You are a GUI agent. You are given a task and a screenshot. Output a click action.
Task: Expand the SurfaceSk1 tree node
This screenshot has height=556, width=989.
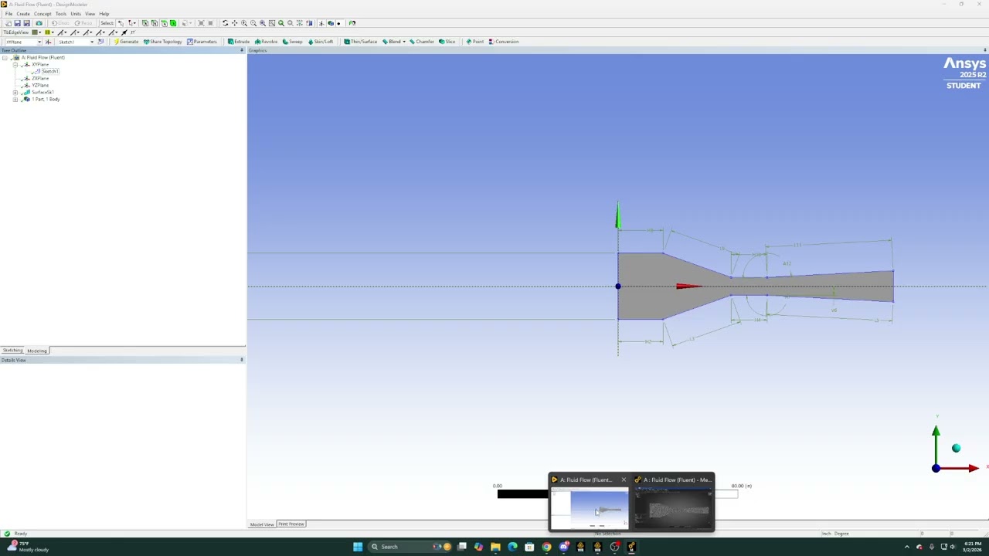pos(15,93)
